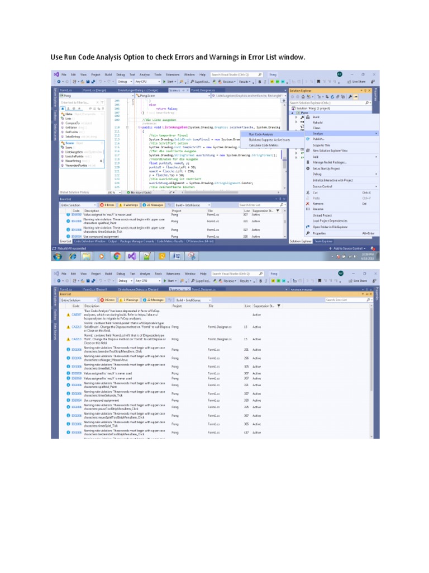Image resolution: width=429 pixels, height=573 pixels.
Task: Click the Start debugging button
Action: coord(170,81)
